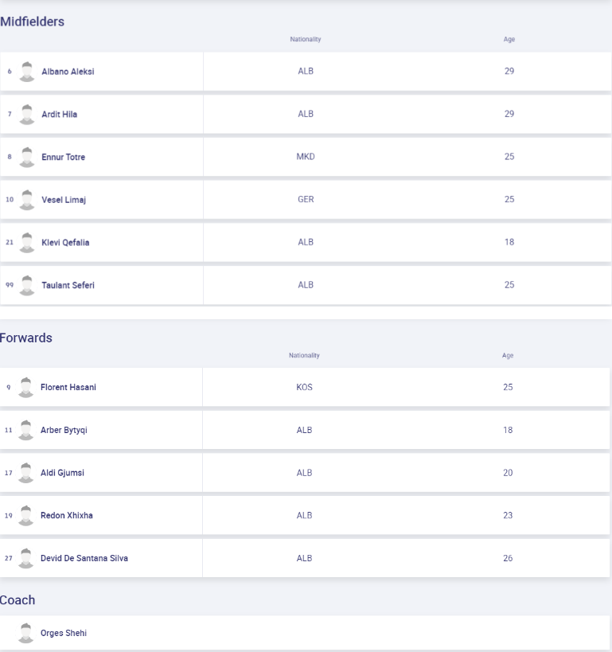
Task: Click Florent Hasani's KOS nationality cell
Action: click(x=304, y=387)
